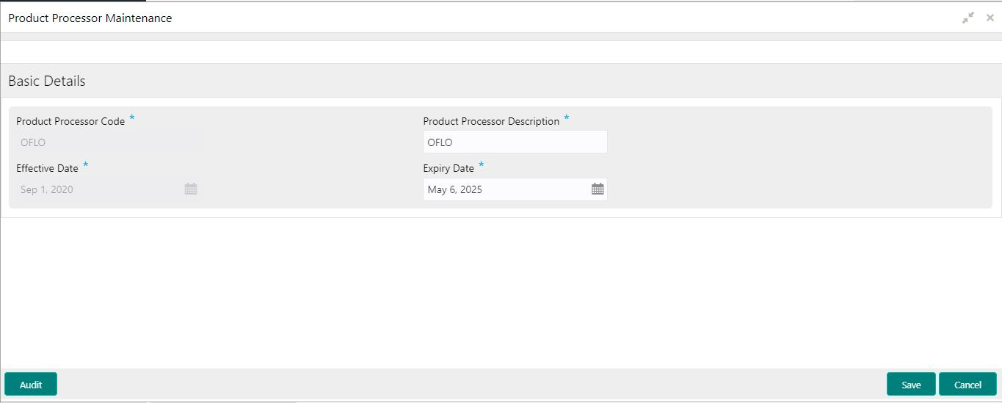Click the Product Processor Maintenance title
Viewport: 1002px width, 403px height.
point(90,18)
